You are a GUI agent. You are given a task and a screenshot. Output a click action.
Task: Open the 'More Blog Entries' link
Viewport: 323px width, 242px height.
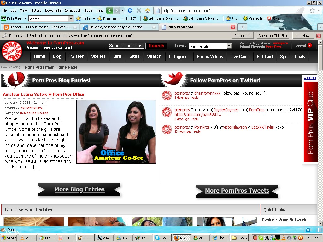click(x=79, y=189)
